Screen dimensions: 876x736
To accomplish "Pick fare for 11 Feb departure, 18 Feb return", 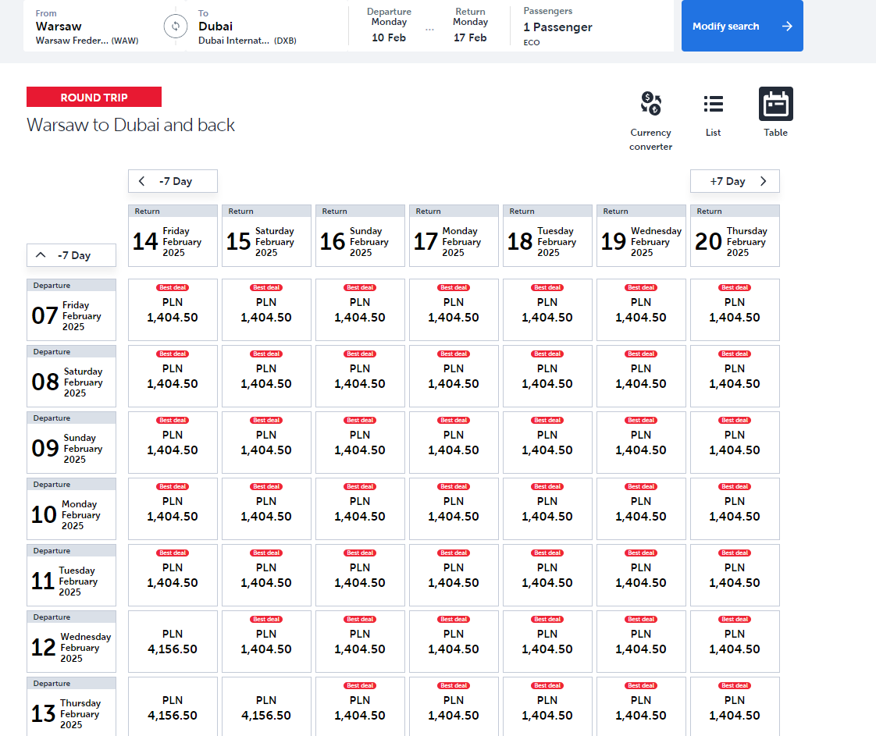I will pos(547,575).
